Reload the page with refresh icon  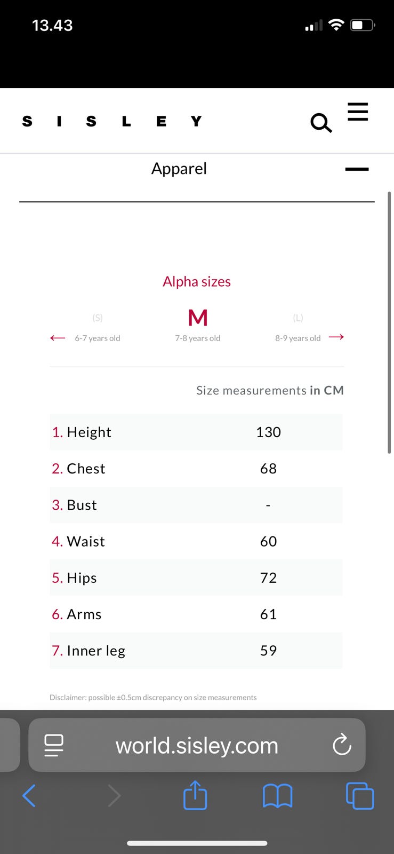(342, 745)
